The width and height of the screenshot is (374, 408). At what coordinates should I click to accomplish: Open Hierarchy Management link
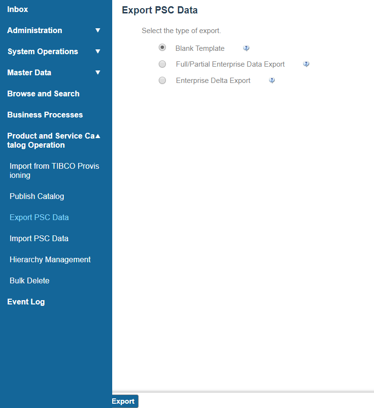[x=50, y=259]
